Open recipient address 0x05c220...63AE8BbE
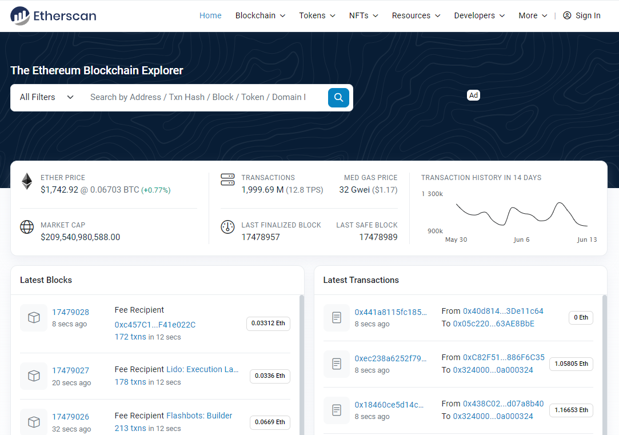This screenshot has height=435, width=619. [x=493, y=324]
